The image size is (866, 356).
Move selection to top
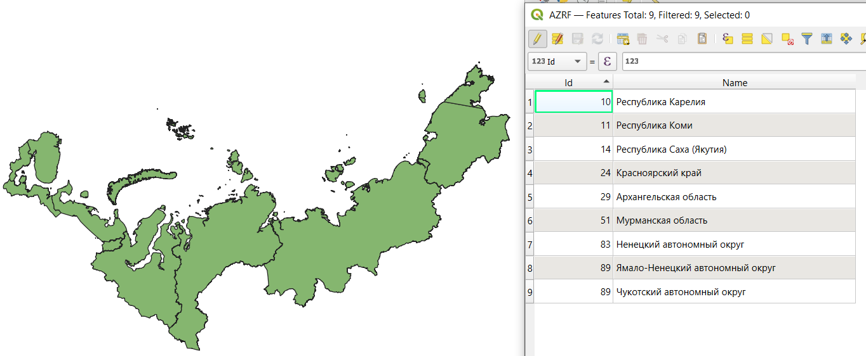pyautogui.click(x=827, y=39)
